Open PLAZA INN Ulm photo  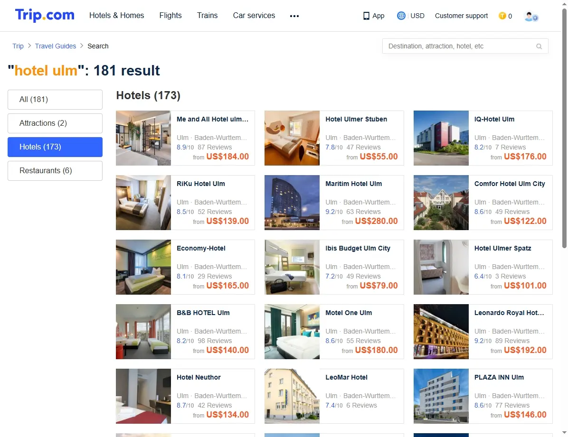coord(441,396)
